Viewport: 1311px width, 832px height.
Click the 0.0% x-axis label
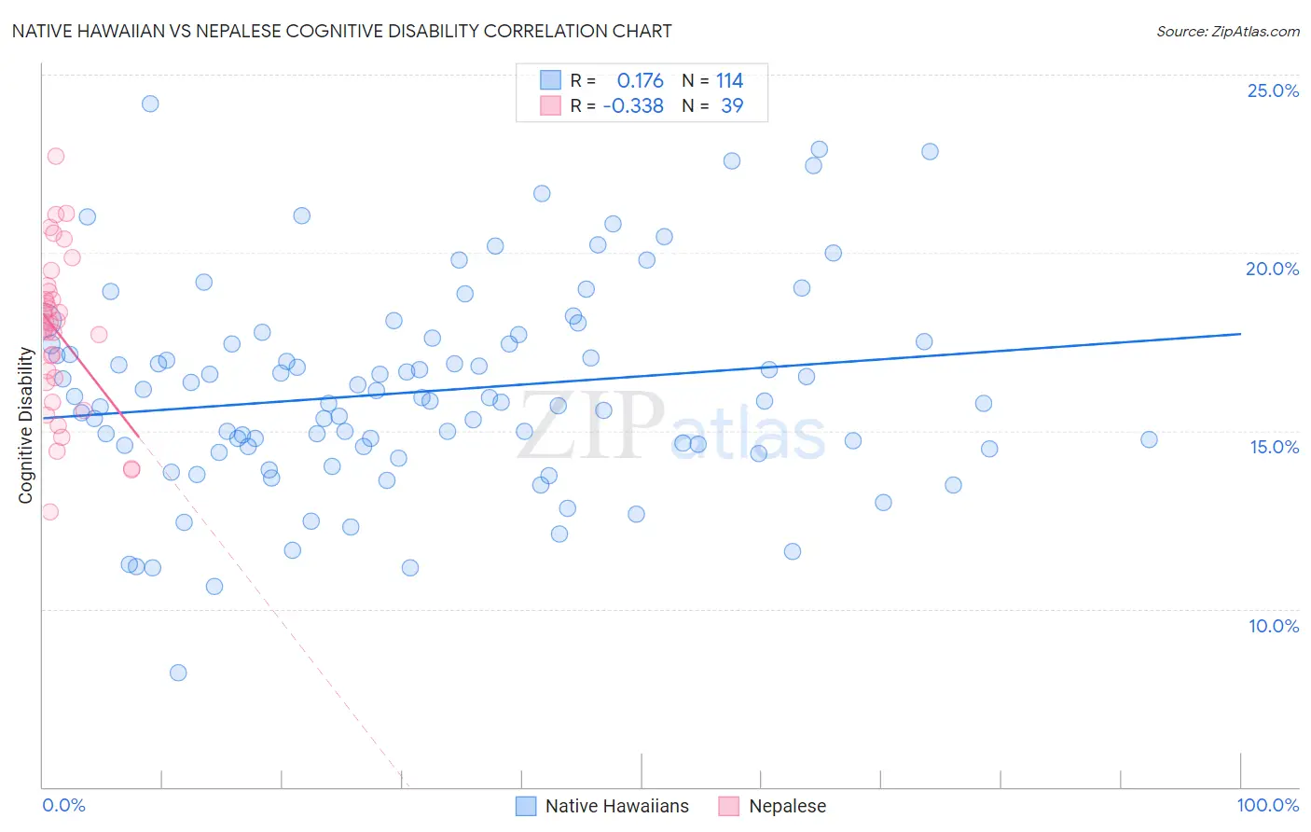point(63,805)
